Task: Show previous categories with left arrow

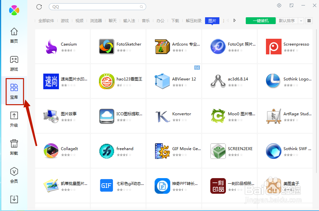Action: (x=228, y=21)
